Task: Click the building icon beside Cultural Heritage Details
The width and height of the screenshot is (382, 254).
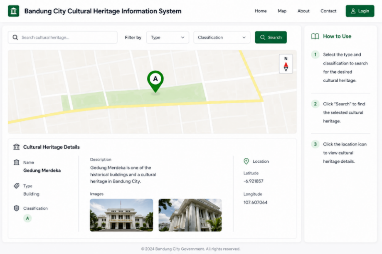Action: click(x=16, y=147)
